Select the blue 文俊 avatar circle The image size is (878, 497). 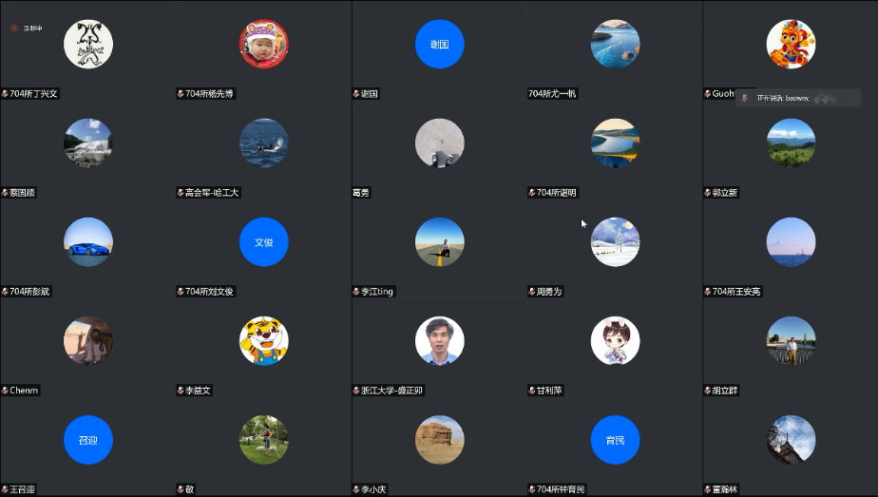point(263,242)
